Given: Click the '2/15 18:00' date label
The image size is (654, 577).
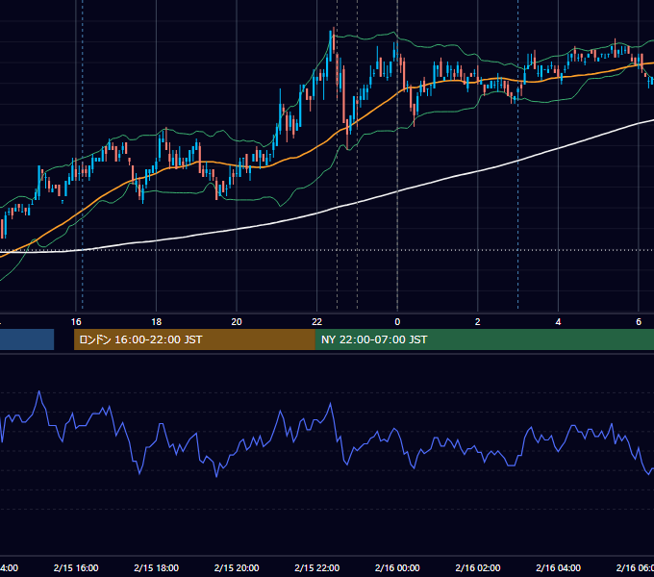Looking at the screenshot, I should pyautogui.click(x=157, y=567).
